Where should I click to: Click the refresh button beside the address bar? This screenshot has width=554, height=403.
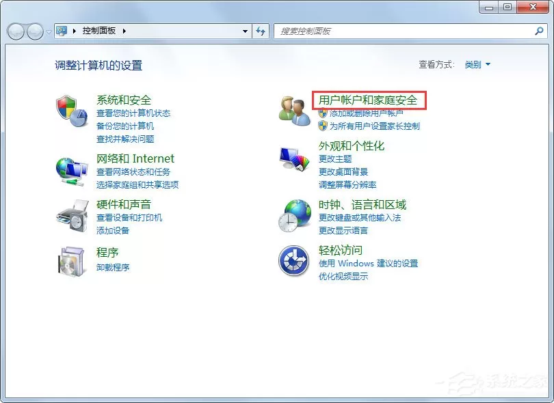click(x=261, y=31)
